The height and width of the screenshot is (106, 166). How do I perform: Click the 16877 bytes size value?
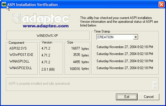coord(80,48)
